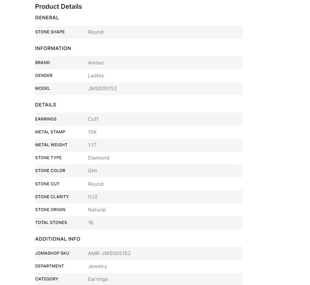Click the Cuff earrings value

pyautogui.click(x=93, y=119)
